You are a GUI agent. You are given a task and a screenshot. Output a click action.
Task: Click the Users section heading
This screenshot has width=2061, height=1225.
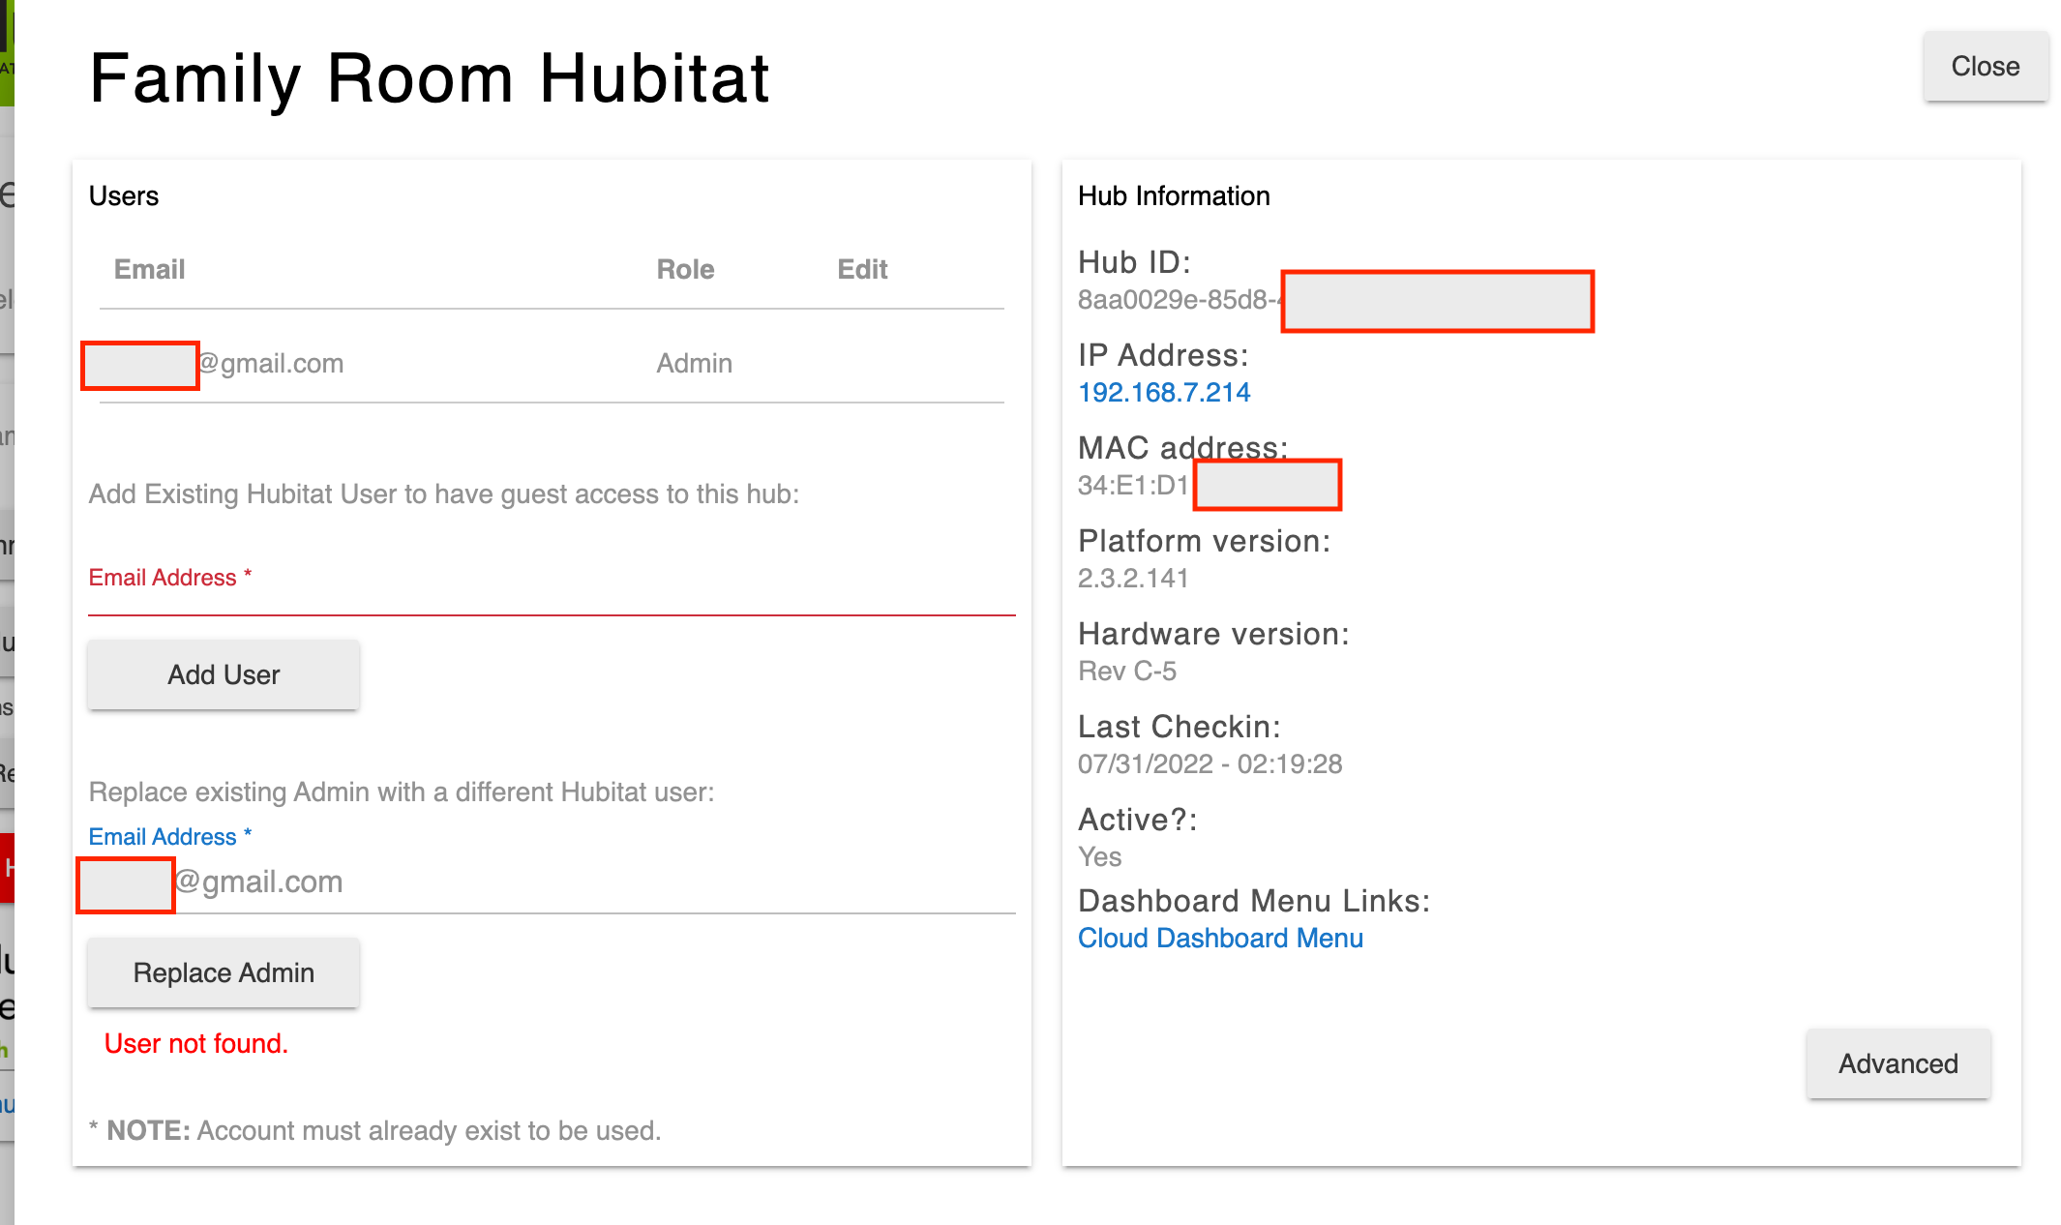(123, 195)
